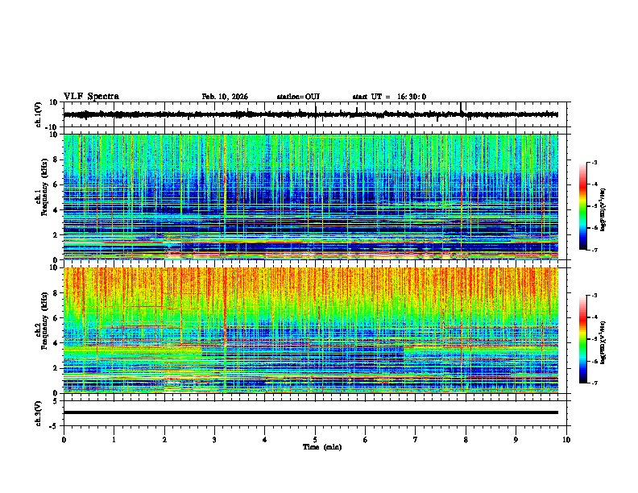Click the "8" kHz tick of ch.2 spectrogram
This screenshot has height=493, width=638.
click(x=57, y=293)
